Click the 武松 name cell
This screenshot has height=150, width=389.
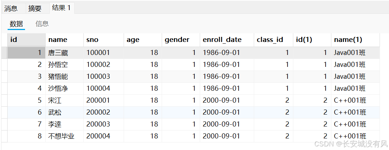point(55,112)
